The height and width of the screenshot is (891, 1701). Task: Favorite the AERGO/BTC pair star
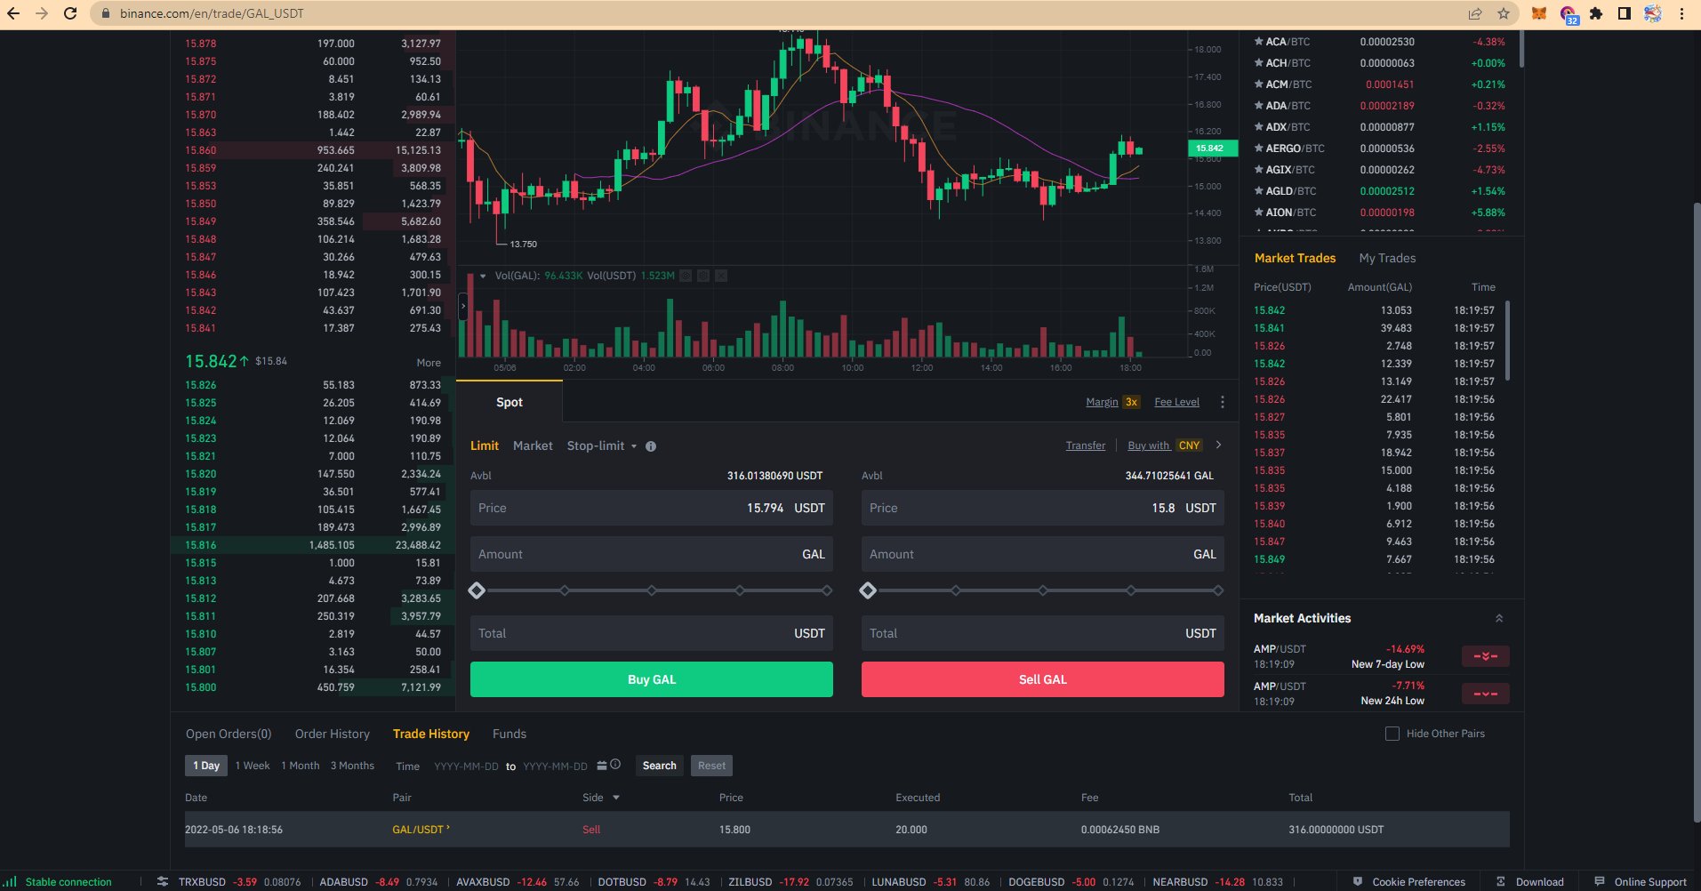click(1258, 148)
